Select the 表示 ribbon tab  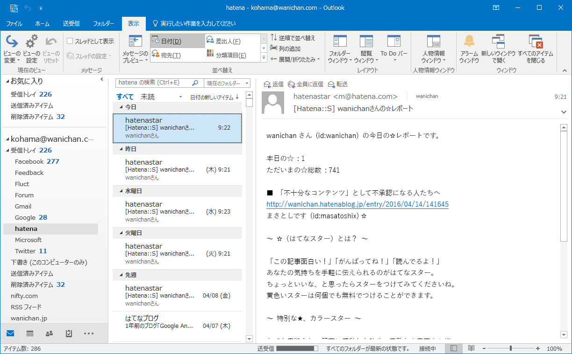click(134, 23)
